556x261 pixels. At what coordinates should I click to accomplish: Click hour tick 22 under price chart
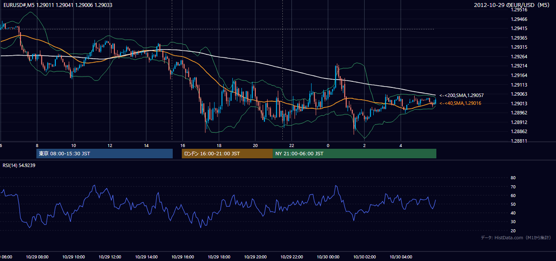292,145
